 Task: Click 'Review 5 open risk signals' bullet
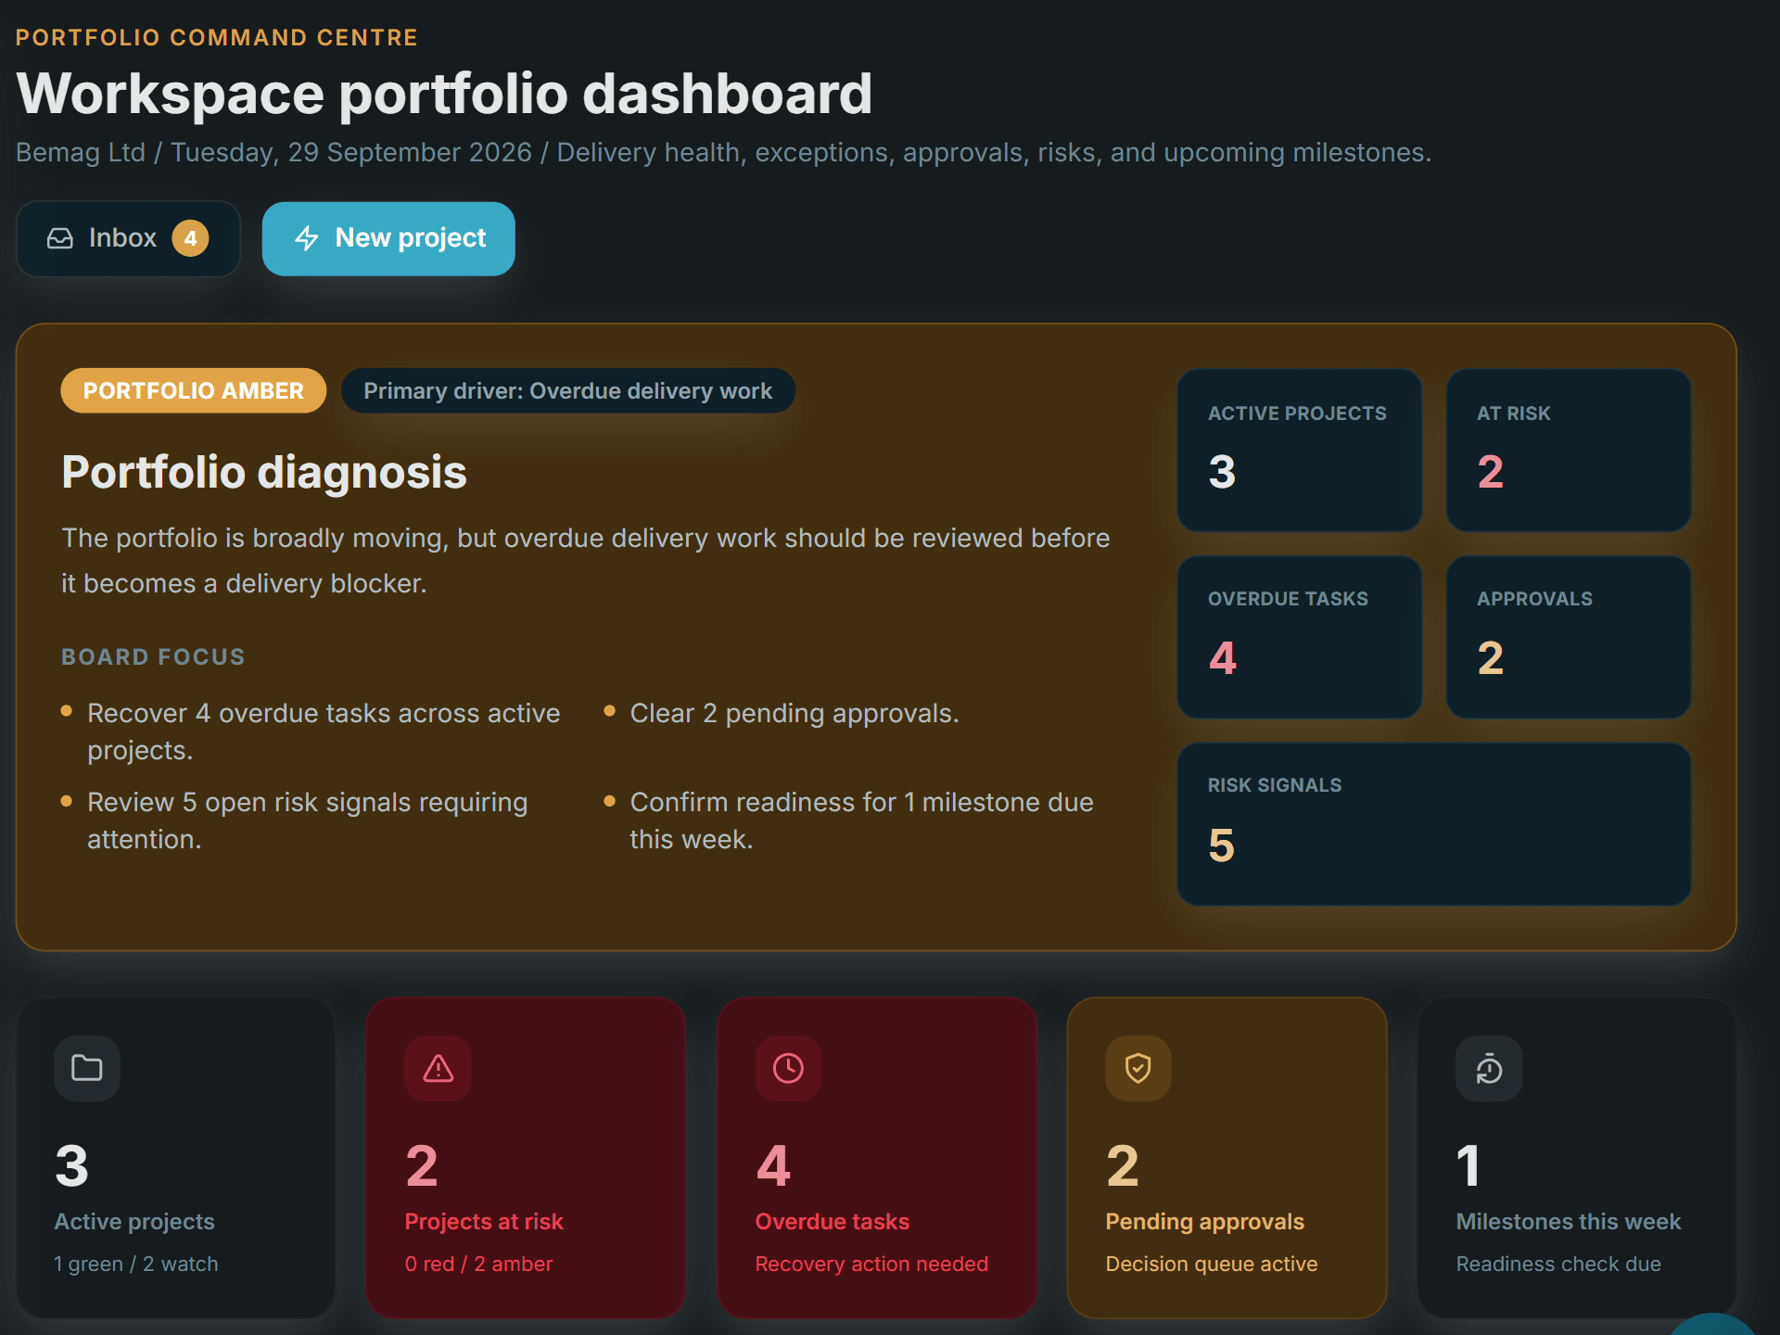tap(307, 820)
